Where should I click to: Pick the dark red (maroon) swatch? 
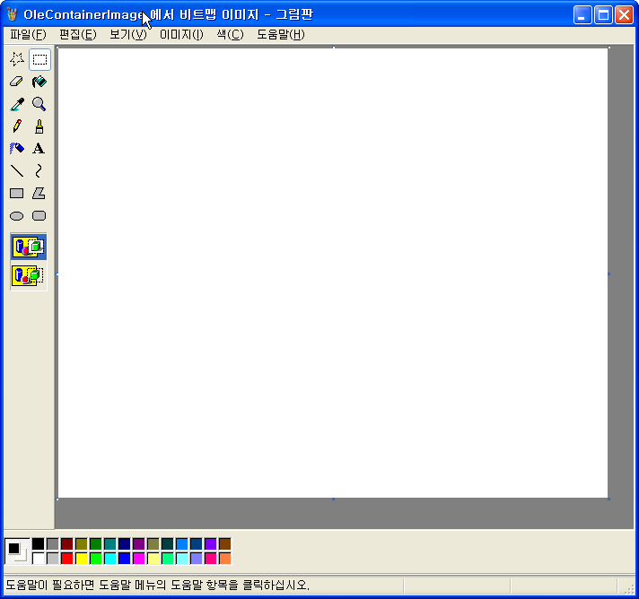[x=66, y=543]
